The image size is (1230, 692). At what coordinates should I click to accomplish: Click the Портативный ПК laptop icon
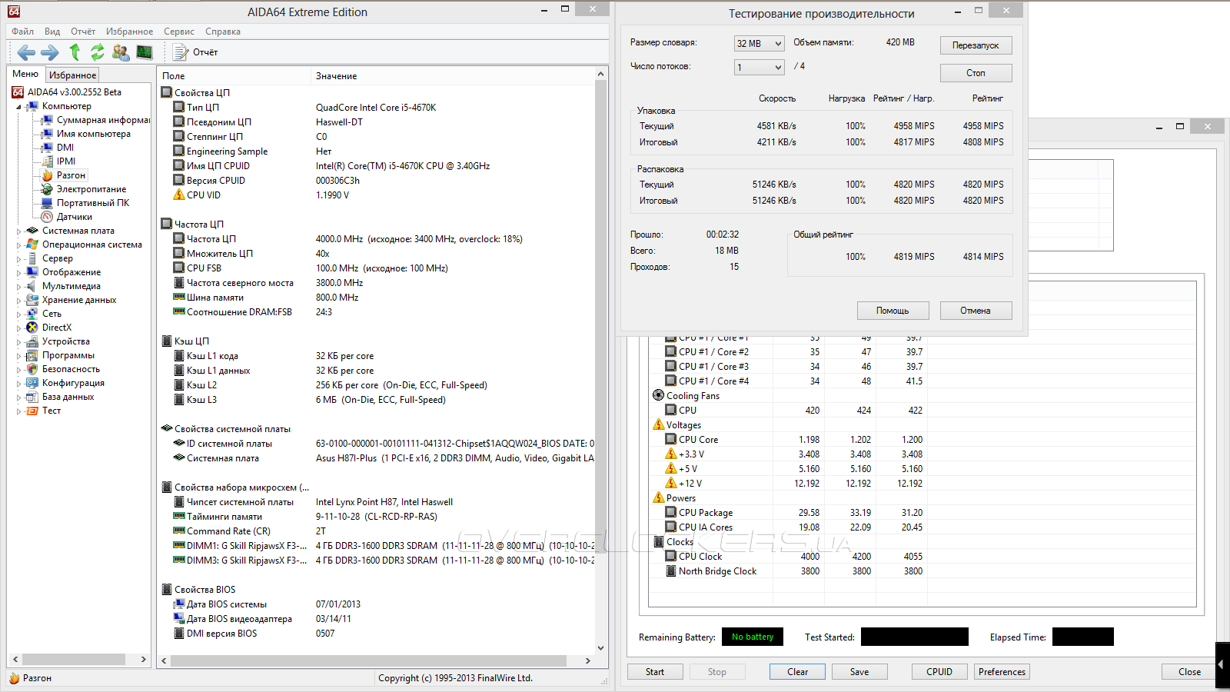click(x=48, y=203)
